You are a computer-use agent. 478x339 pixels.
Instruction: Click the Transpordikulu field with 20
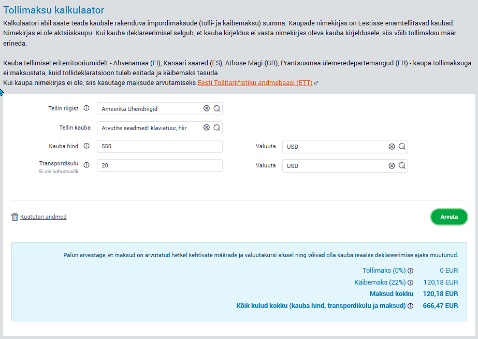coord(160,165)
